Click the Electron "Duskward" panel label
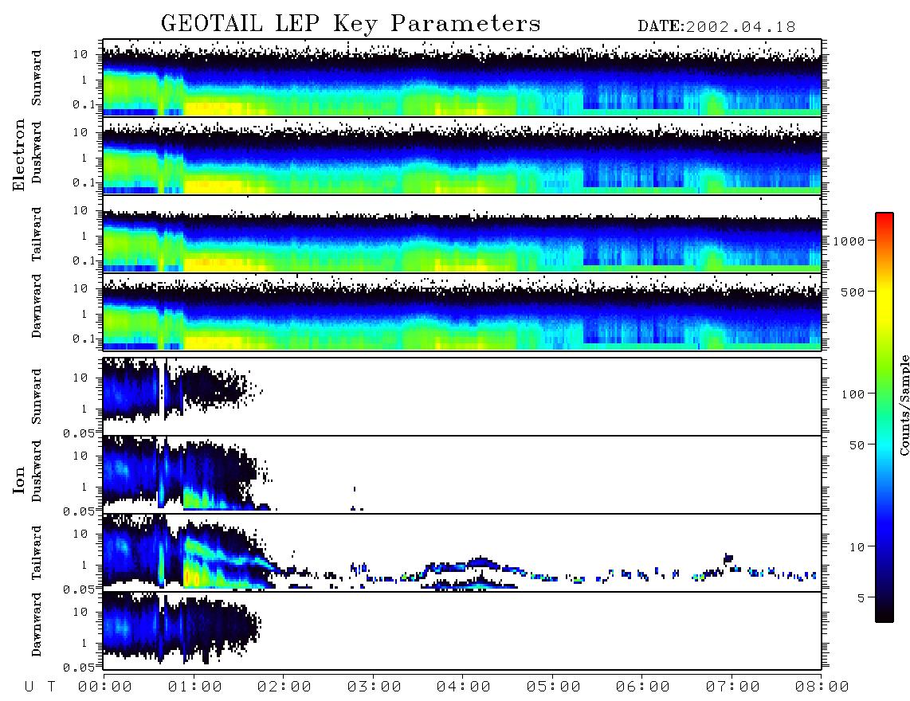 pyautogui.click(x=37, y=152)
